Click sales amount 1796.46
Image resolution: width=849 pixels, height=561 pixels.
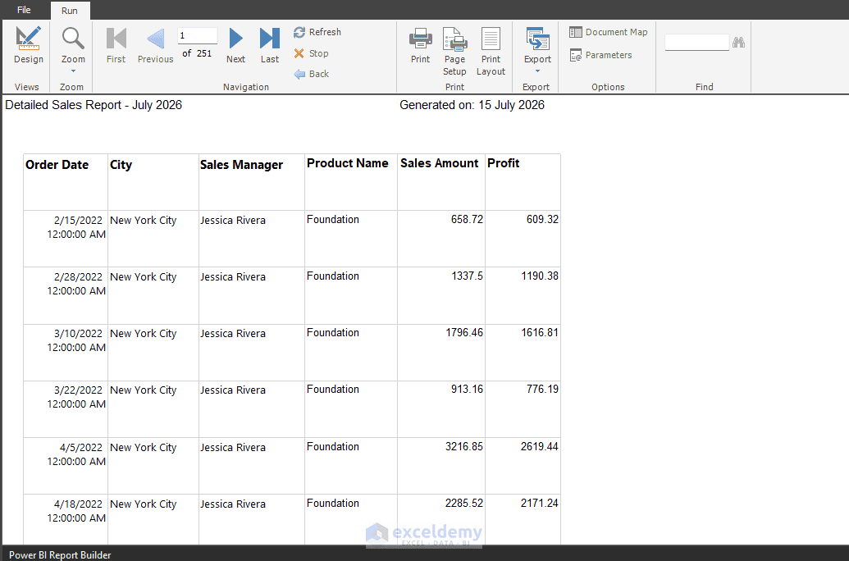(x=464, y=332)
